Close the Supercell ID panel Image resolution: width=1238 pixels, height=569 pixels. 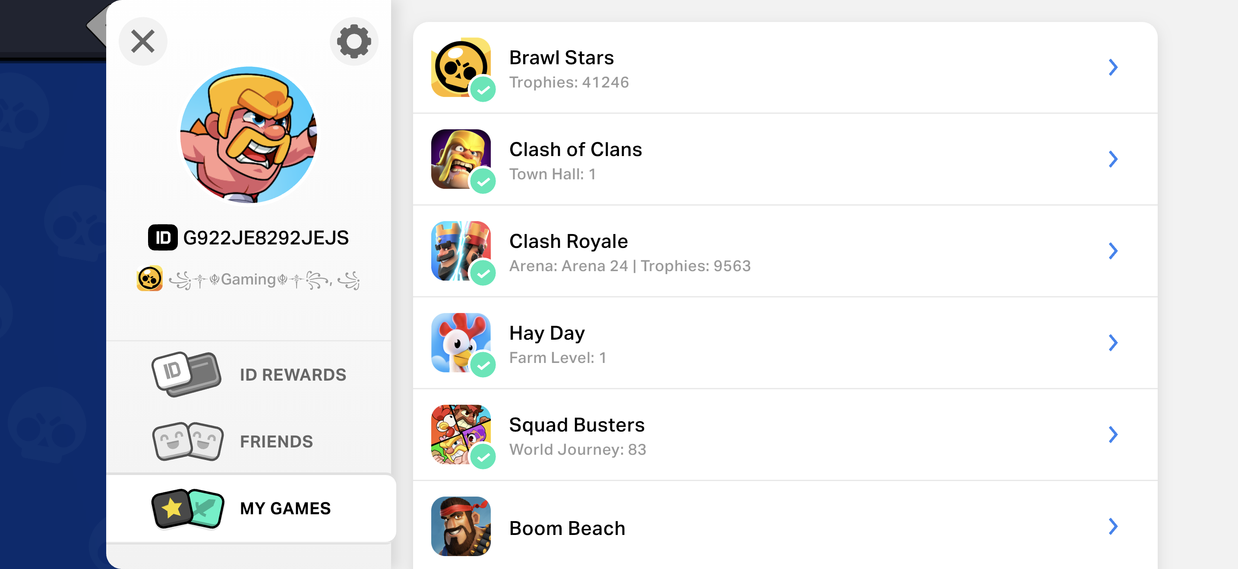coord(143,41)
